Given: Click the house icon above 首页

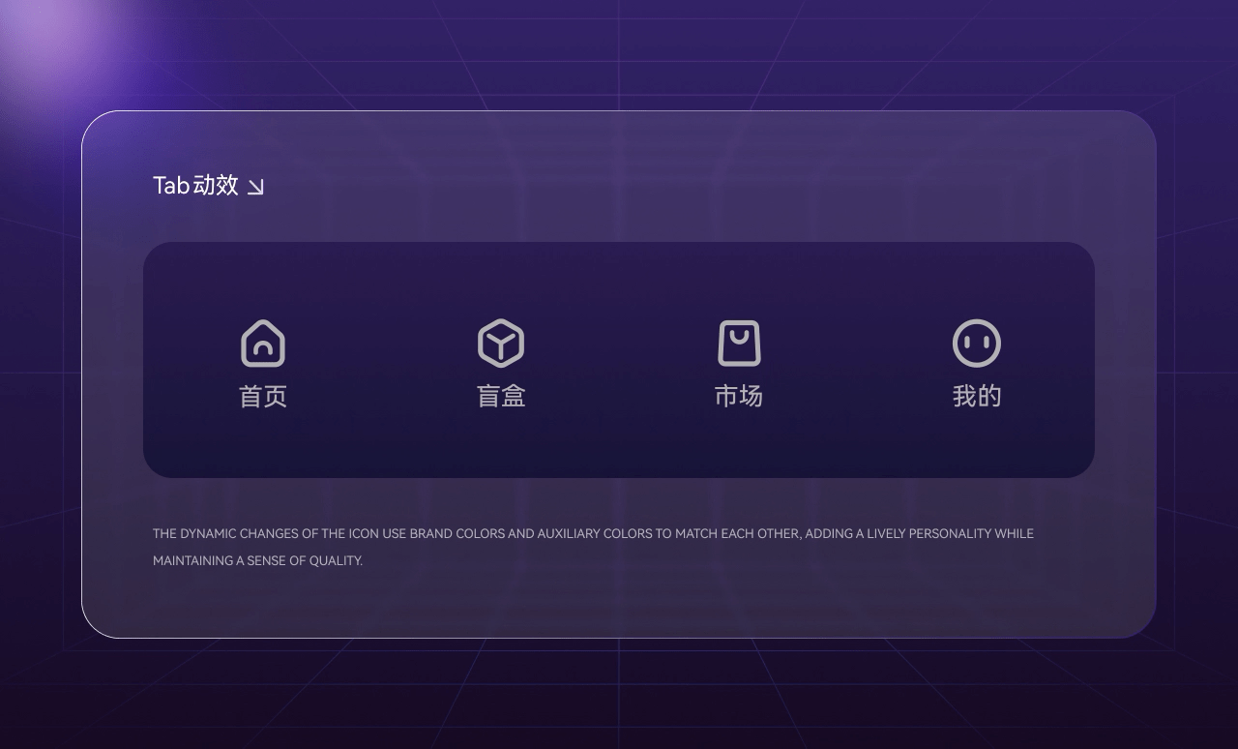Looking at the screenshot, I should [x=263, y=344].
